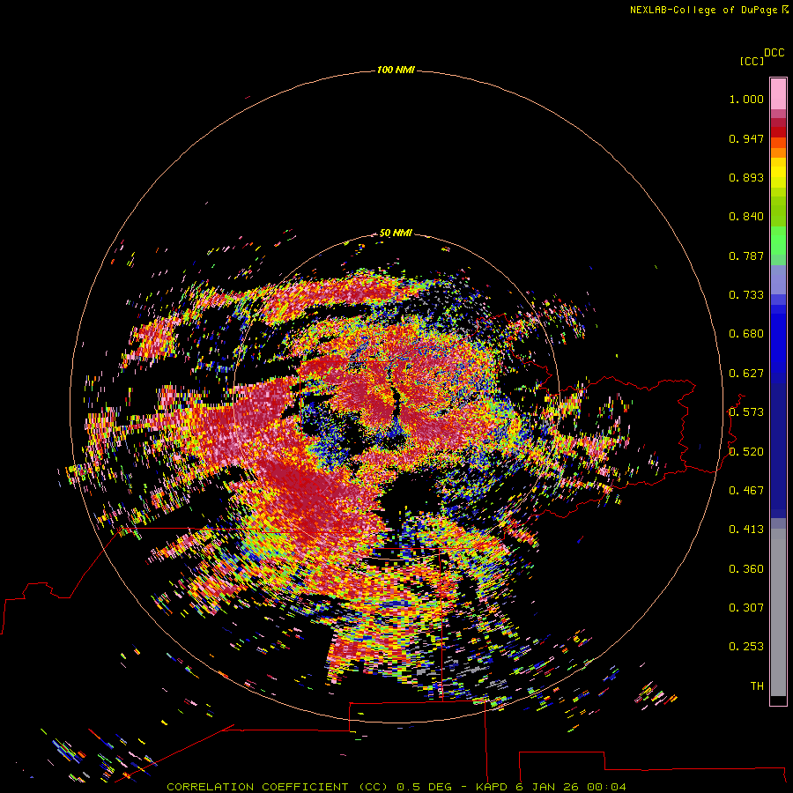
Task: Select the 0.840 scale value
Action: tap(746, 217)
